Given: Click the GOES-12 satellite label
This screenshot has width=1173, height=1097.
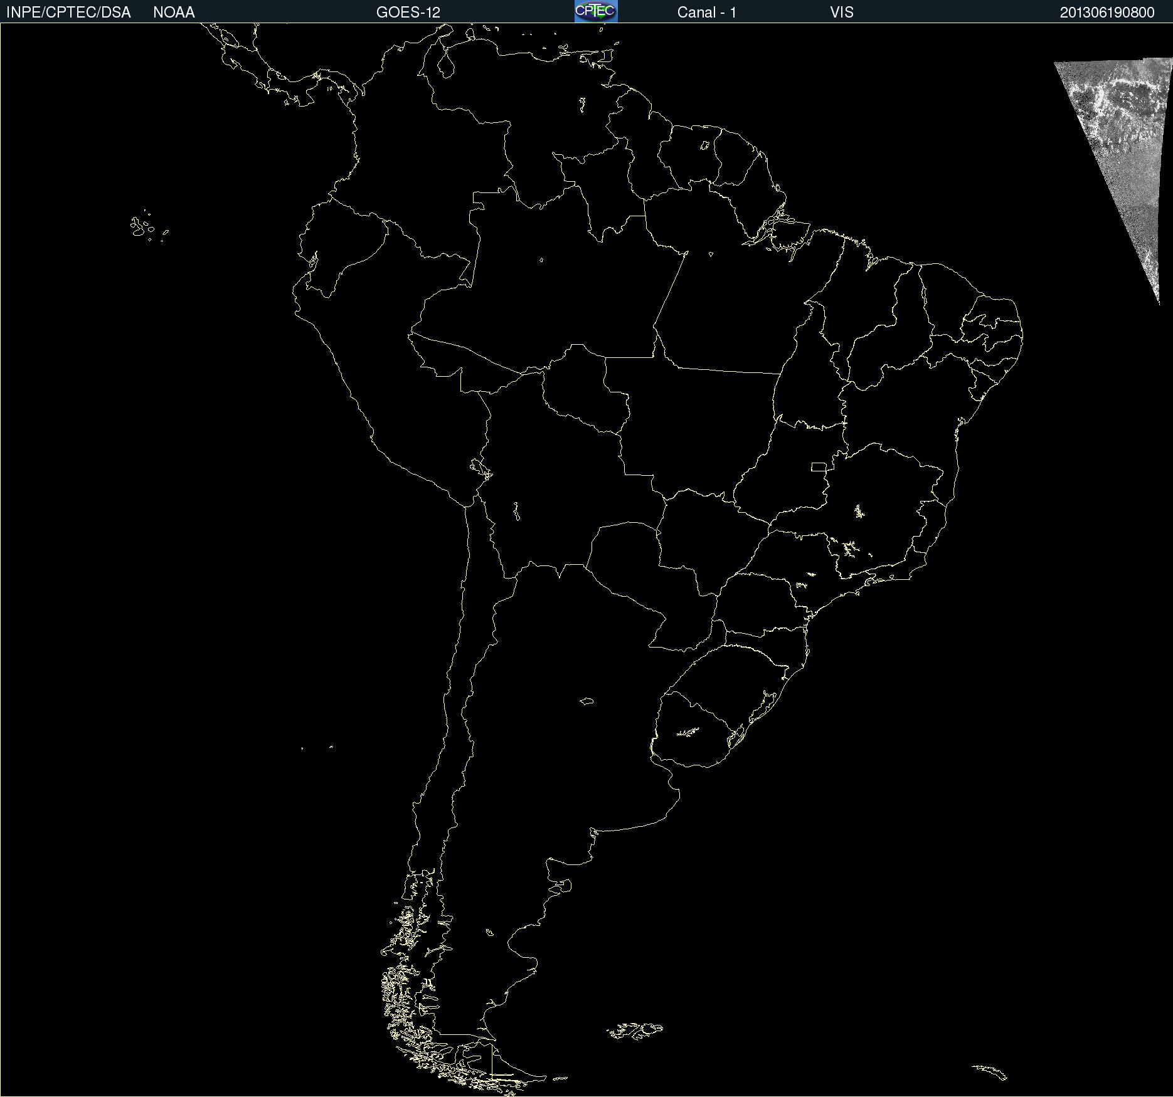Looking at the screenshot, I should click(408, 13).
